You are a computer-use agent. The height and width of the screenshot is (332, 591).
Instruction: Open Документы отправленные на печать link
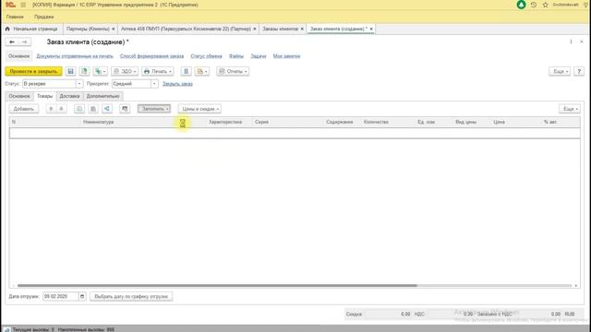click(75, 56)
